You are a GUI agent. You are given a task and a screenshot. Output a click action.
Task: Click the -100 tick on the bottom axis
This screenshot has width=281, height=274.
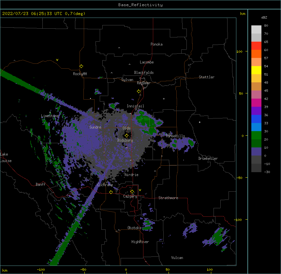[x=41, y=270]
